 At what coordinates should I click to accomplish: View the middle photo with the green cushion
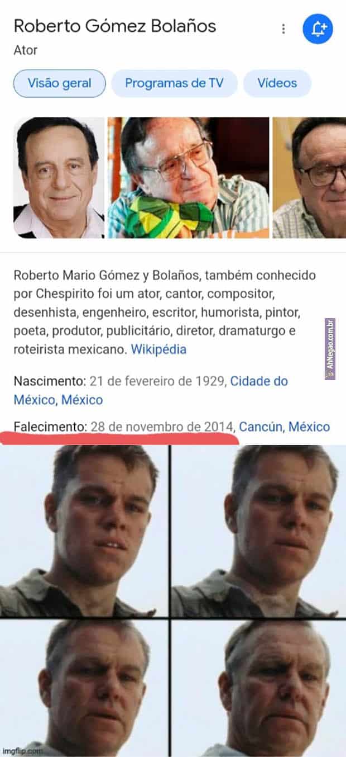[188, 178]
